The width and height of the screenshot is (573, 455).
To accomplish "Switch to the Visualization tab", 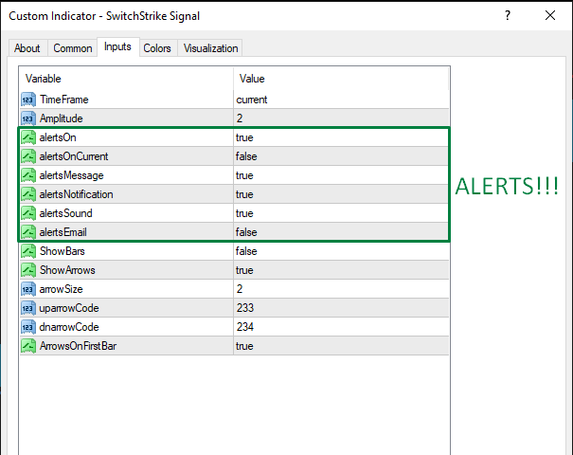I will click(211, 48).
